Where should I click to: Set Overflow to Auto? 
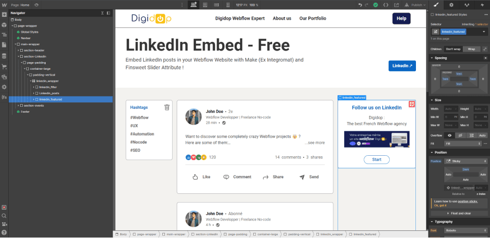pyautogui.click(x=482, y=136)
